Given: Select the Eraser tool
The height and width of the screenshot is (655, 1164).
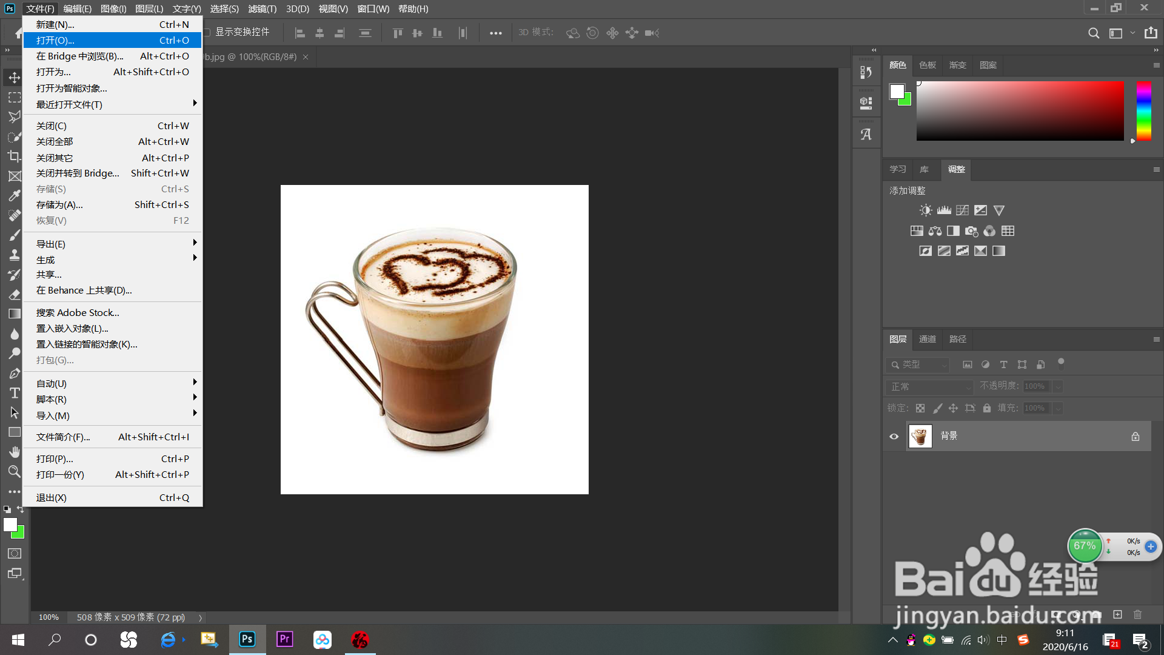Looking at the screenshot, I should pos(14,294).
